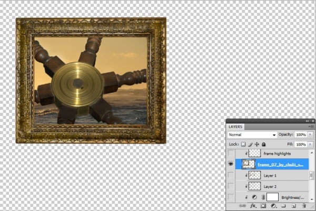Viewport: 316px width, 211px height.
Task: Click the Layer 1 thumbnail
Action: (255, 175)
